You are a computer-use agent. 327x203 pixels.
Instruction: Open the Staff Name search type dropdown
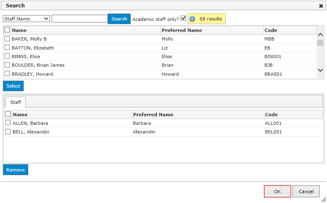pos(26,19)
